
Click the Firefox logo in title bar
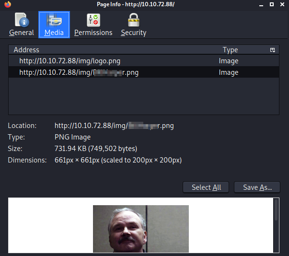pos(6,4)
